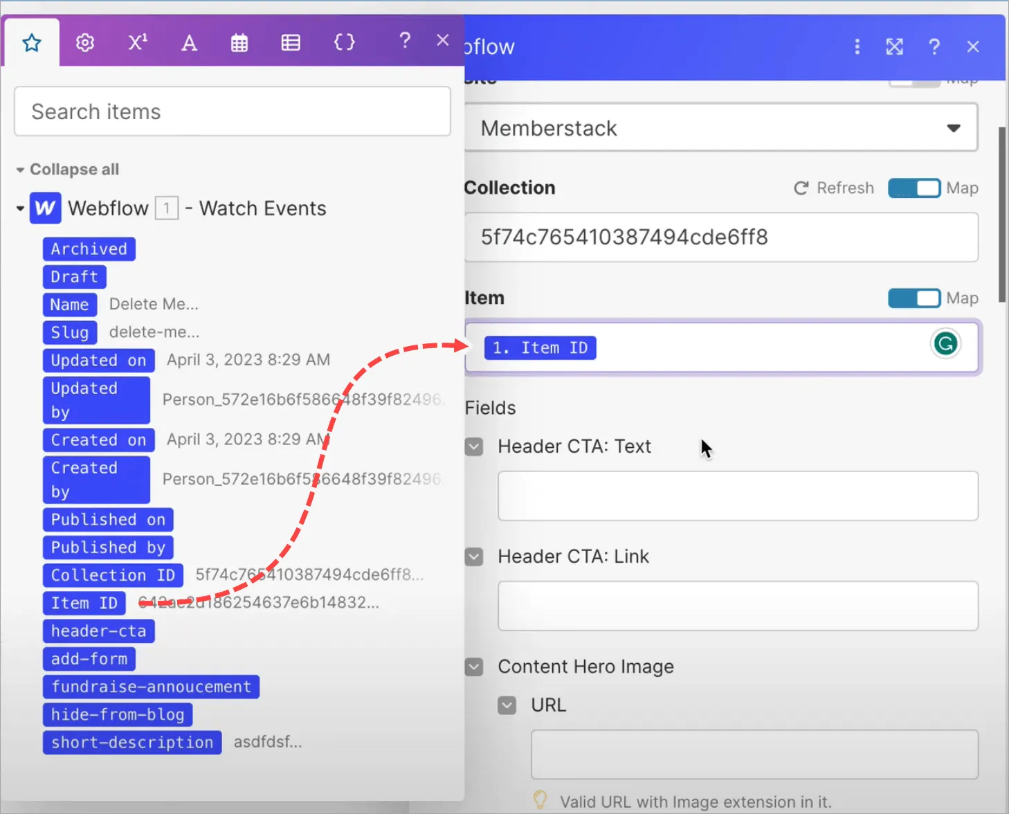Select the curly braces raw data icon
The width and height of the screenshot is (1009, 814).
coord(344,42)
